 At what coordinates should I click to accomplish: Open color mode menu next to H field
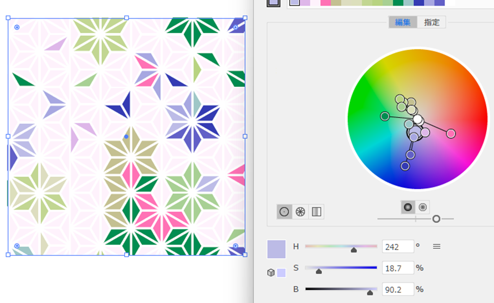point(436,247)
